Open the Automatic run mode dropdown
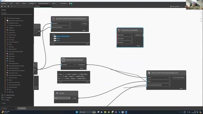This screenshot has width=203, height=114. (9, 108)
